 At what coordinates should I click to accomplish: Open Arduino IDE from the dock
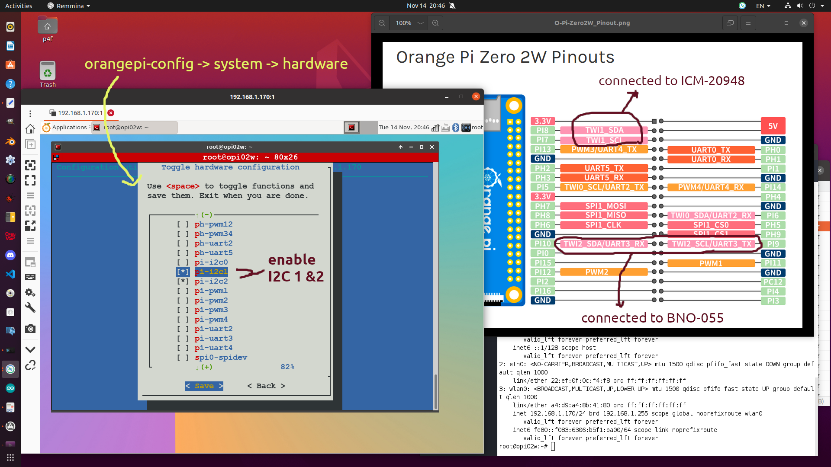[10, 388]
